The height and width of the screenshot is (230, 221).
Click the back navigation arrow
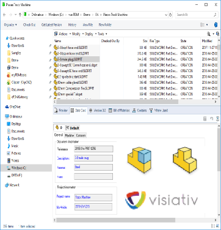click(x=4, y=15)
